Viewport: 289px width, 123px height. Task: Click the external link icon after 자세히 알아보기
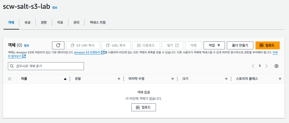24,56
